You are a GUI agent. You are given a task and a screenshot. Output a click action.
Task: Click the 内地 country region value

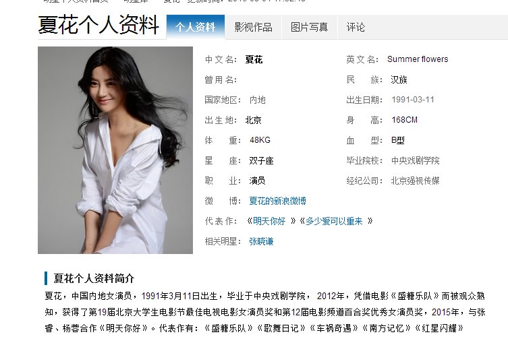(x=257, y=100)
